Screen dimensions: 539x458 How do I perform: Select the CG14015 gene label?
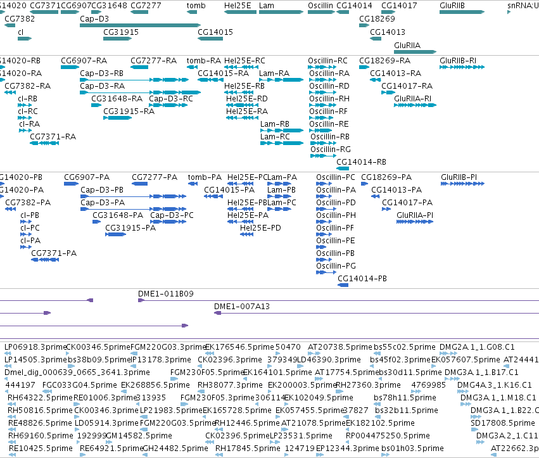point(215,32)
